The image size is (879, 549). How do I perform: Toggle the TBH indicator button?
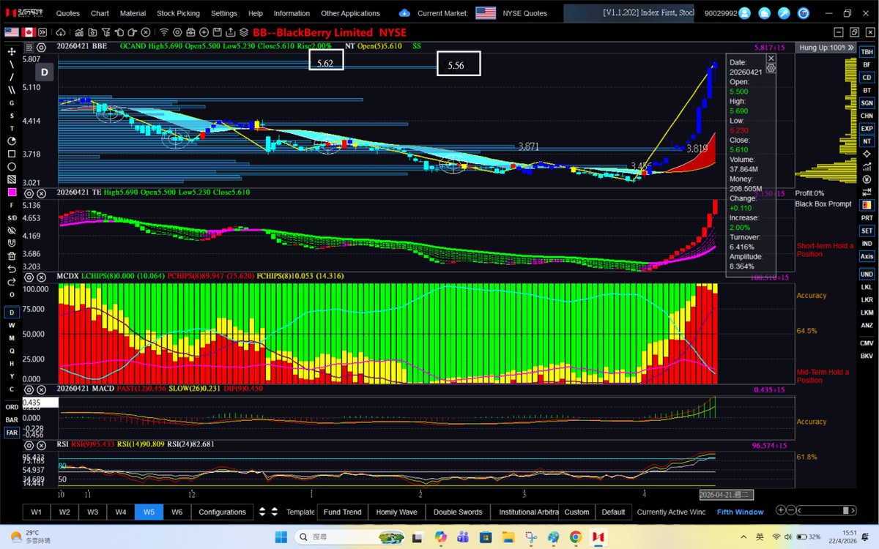pos(867,52)
